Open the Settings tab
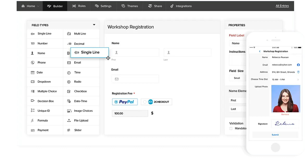The width and height of the screenshot is (305, 158). 103,6
